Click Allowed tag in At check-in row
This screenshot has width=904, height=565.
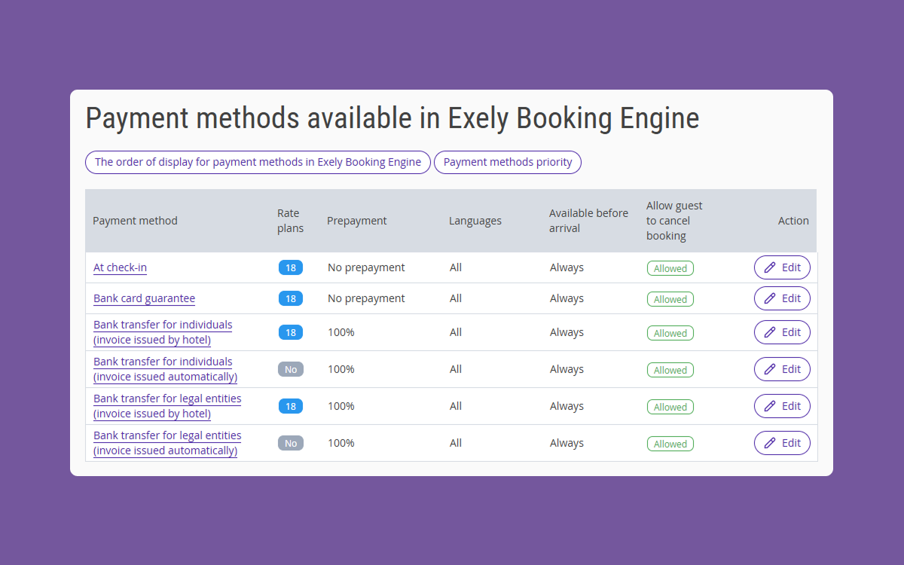[670, 268]
